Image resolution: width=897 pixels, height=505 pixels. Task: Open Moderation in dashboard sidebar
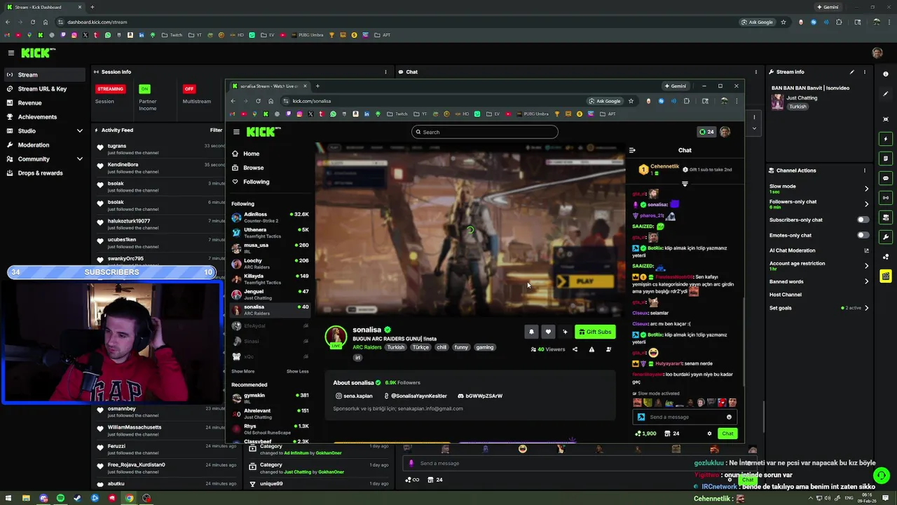(x=34, y=145)
